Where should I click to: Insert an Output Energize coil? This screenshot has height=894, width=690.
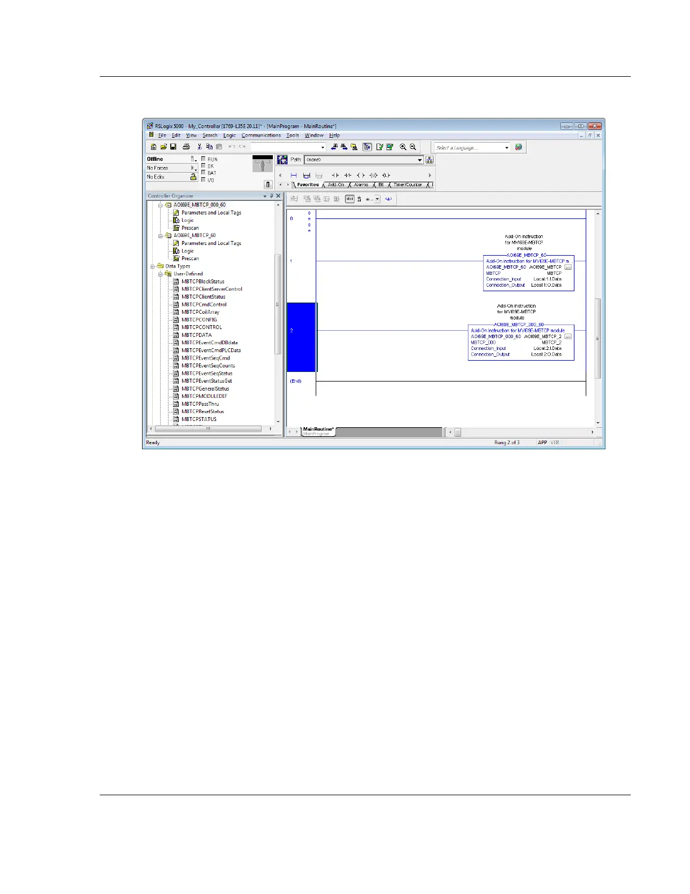pos(361,176)
